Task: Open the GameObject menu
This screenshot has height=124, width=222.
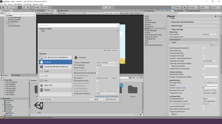Action: tap(18, 4)
